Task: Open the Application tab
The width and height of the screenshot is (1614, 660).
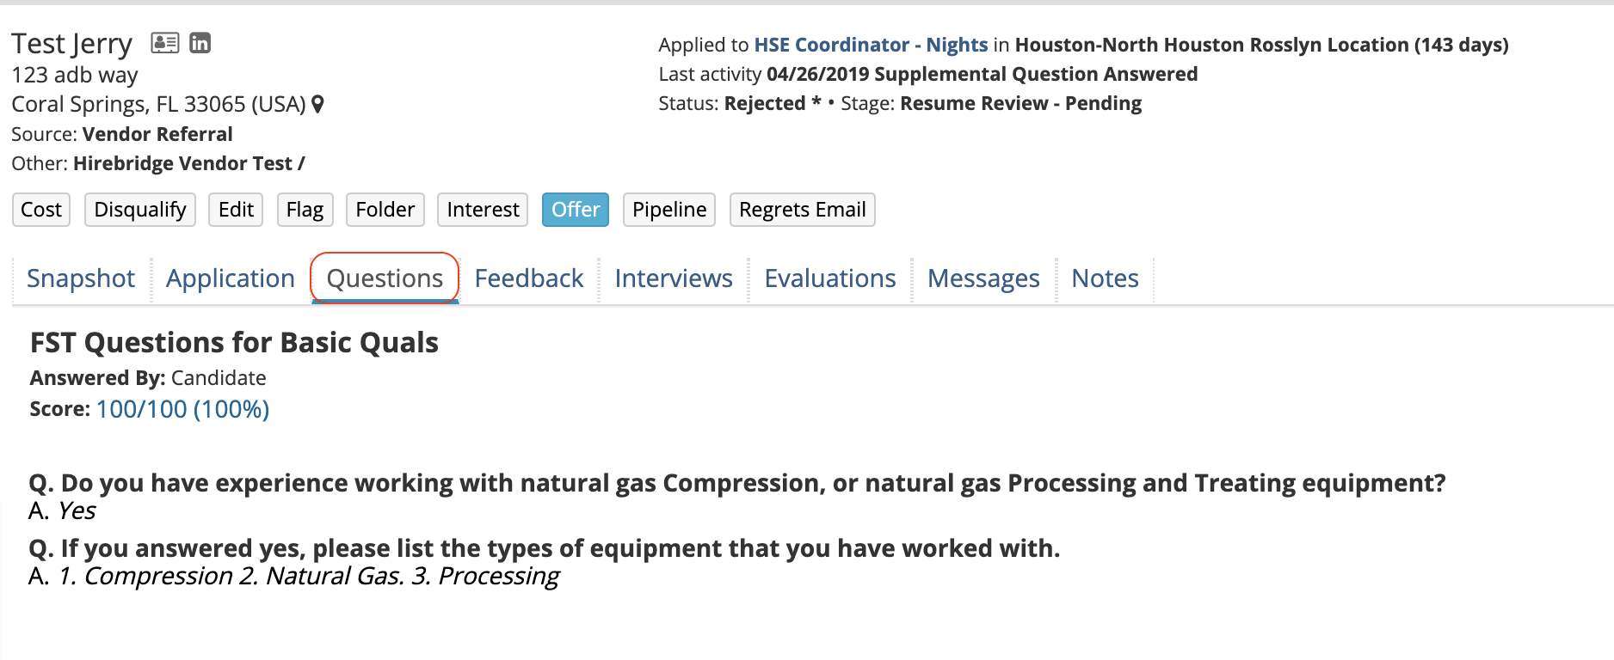Action: (x=231, y=278)
